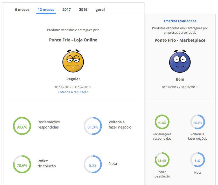Click the Empresa relacionada link
This screenshot has width=218, height=185.
180,21
